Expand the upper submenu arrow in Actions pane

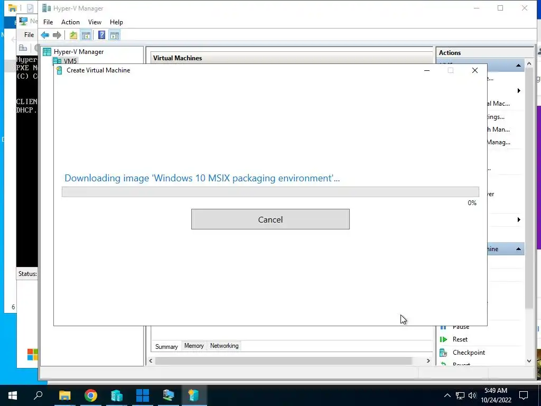pos(519,91)
